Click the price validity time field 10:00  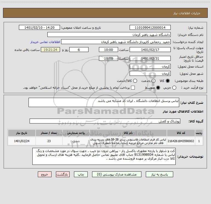coord(109,59)
